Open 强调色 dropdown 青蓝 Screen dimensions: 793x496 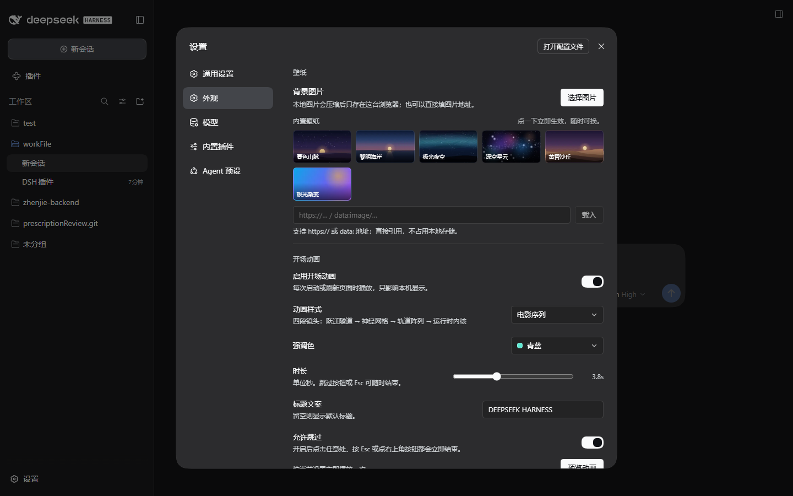tap(557, 346)
